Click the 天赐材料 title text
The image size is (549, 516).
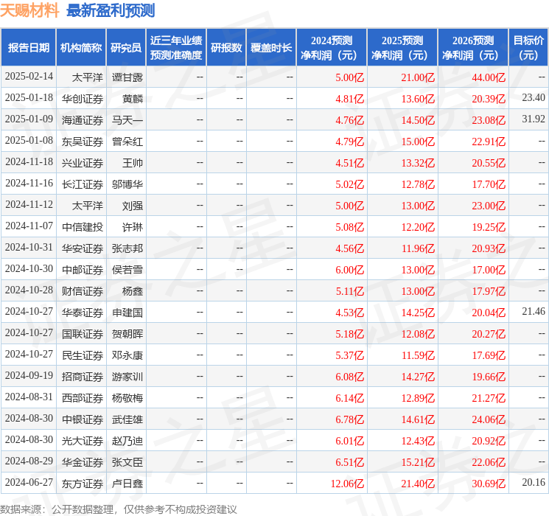click(x=29, y=10)
